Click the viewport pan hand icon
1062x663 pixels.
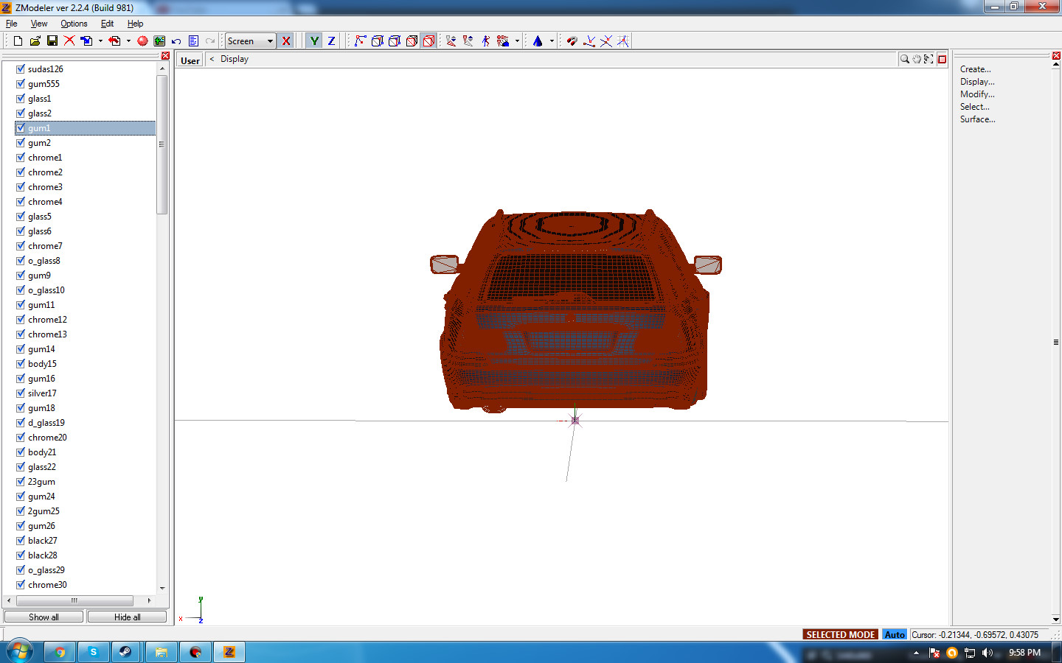click(x=917, y=59)
